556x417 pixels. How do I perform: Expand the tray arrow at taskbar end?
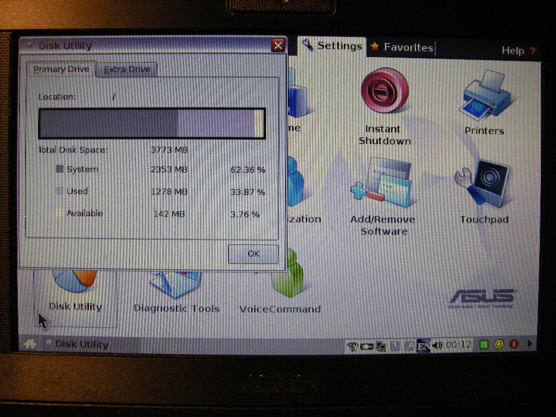529,343
